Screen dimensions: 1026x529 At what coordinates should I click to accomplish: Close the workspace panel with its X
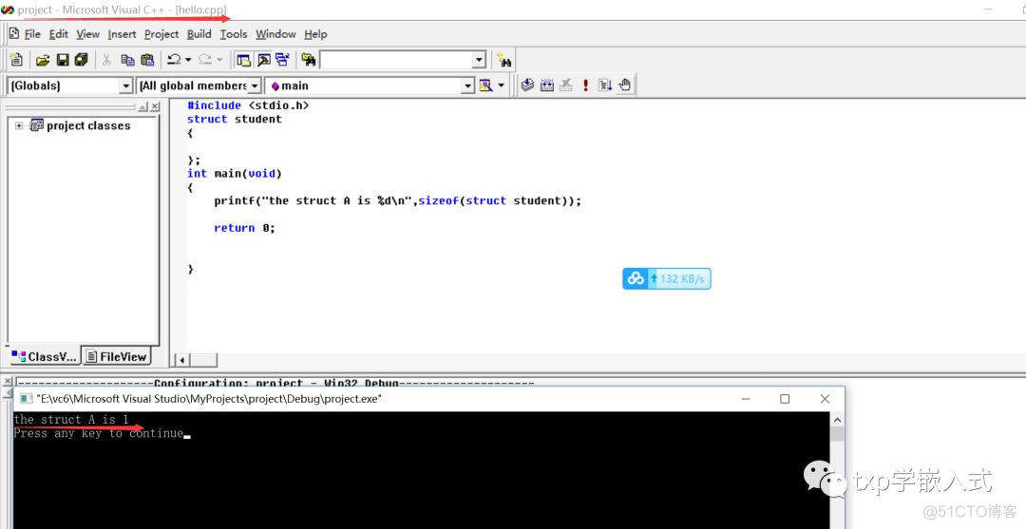(x=155, y=106)
